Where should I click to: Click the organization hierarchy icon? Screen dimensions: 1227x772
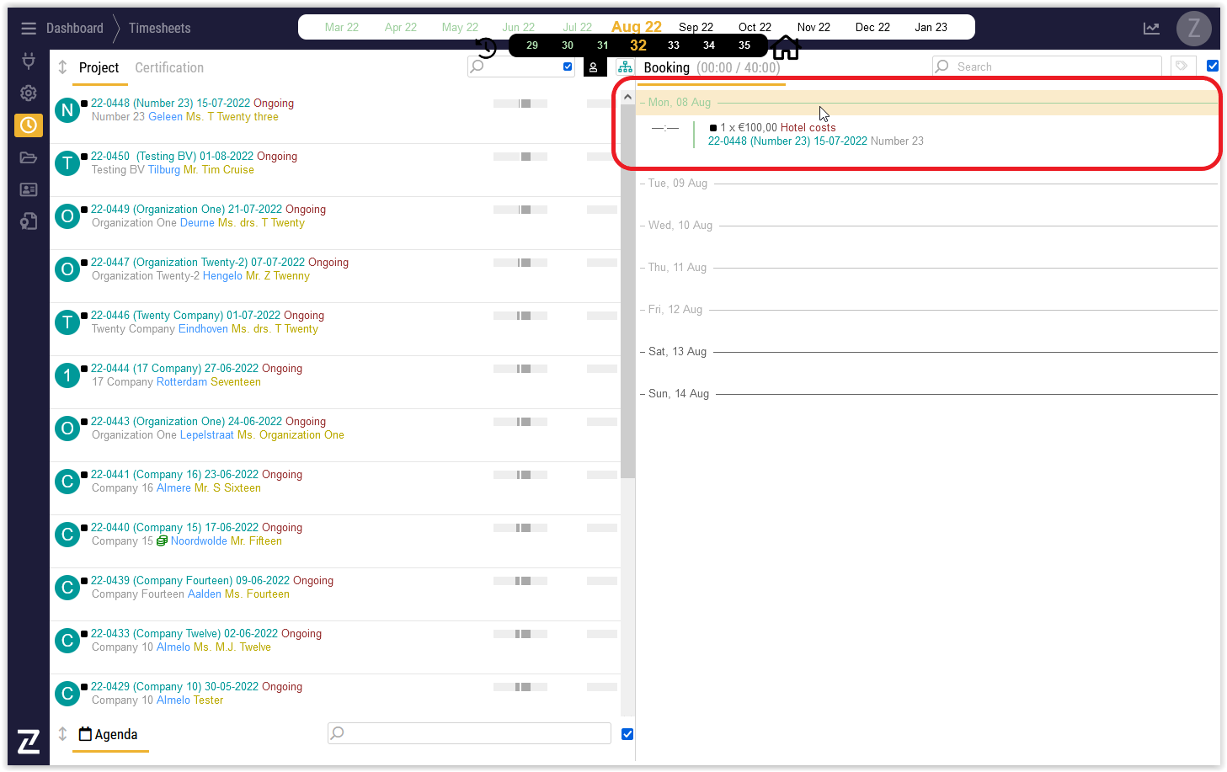(625, 67)
